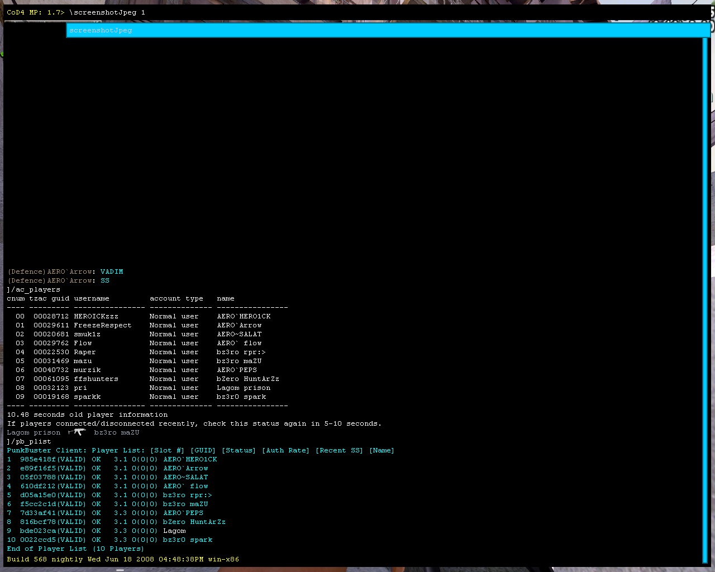The width and height of the screenshot is (715, 572).
Task: Click the "If players connected/disconnected recently" notice
Action: 194,423
